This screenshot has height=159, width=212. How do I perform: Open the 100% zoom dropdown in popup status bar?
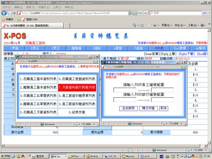88,124
